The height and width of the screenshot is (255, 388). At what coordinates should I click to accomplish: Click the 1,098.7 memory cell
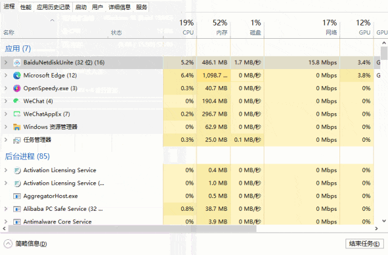pyautogui.click(x=215, y=76)
